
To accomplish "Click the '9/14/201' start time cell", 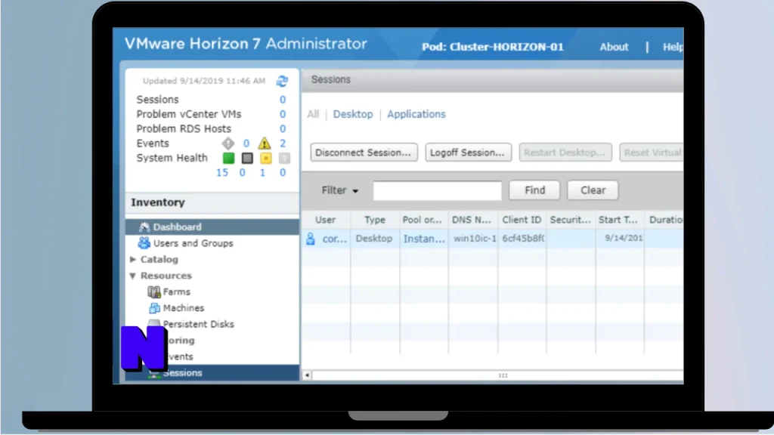I will 624,238.
